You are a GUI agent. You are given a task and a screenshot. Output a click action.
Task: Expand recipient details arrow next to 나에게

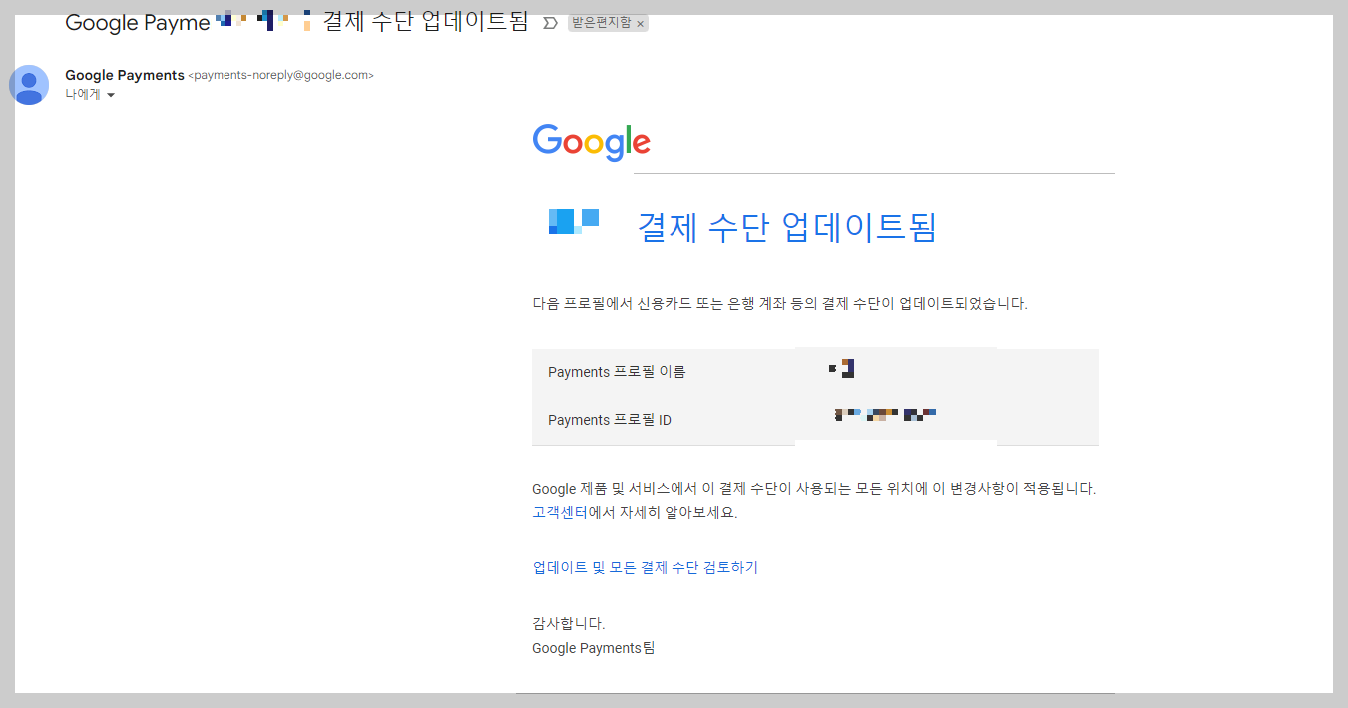pos(111,95)
